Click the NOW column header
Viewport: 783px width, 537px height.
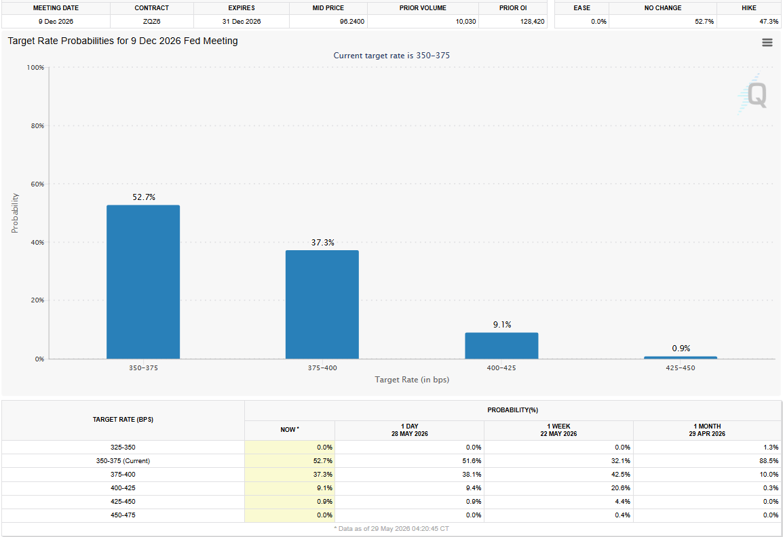click(290, 430)
